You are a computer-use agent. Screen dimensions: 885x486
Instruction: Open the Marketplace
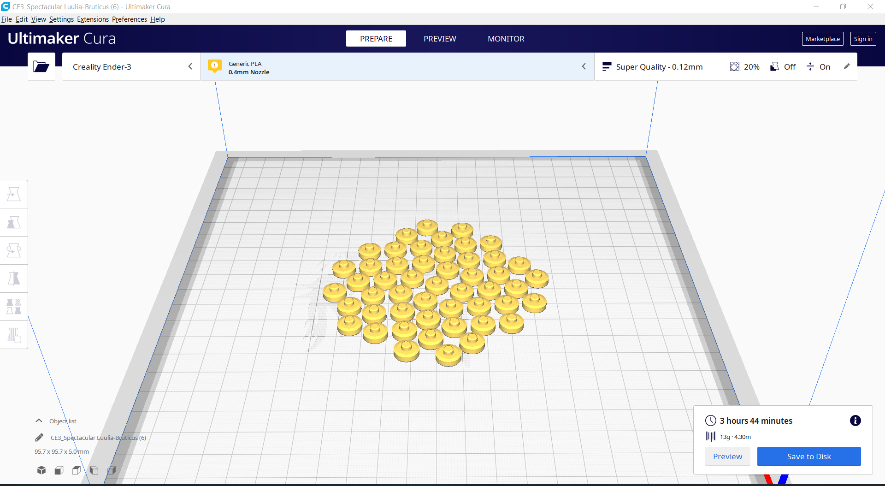[x=823, y=39]
